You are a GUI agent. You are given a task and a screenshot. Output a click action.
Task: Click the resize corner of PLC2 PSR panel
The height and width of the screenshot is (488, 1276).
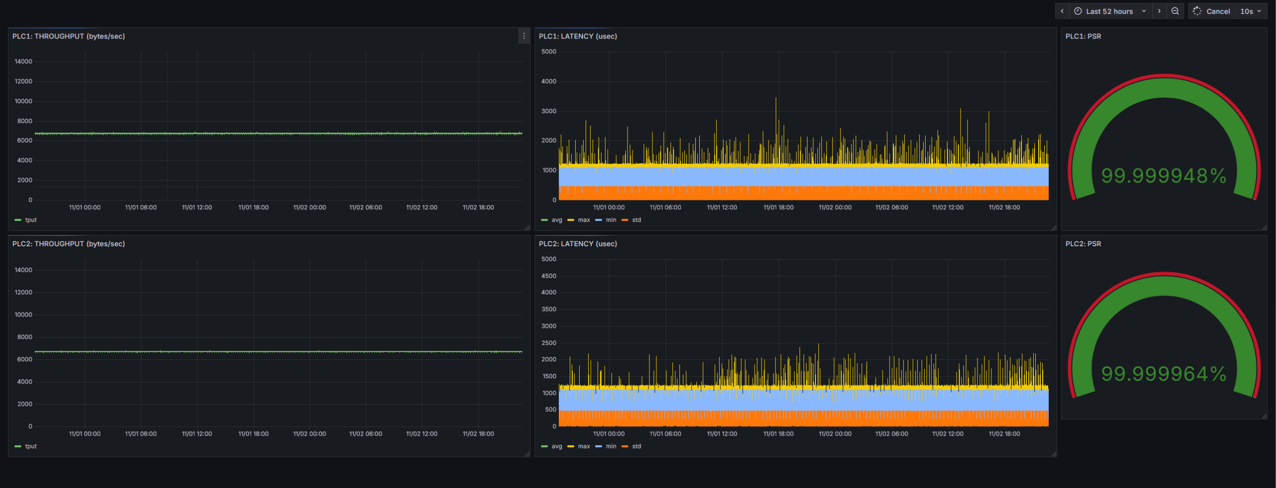tap(1264, 416)
